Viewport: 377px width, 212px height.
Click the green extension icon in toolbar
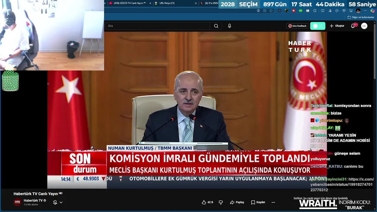(300, 11)
